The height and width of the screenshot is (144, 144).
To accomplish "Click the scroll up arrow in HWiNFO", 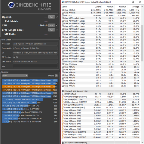I will click(x=142, y=6).
